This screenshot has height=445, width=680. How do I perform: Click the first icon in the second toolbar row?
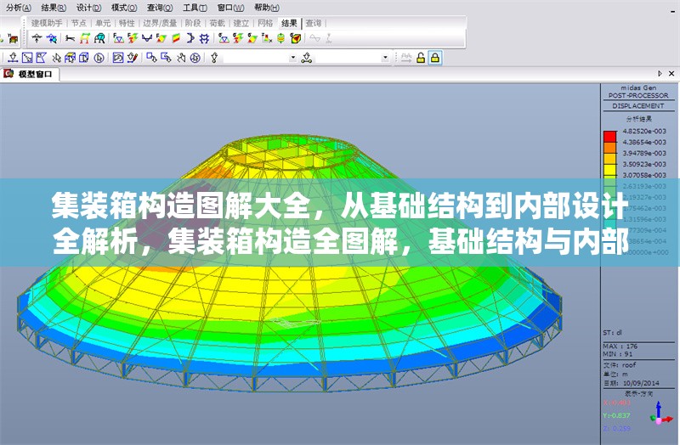coord(12,58)
